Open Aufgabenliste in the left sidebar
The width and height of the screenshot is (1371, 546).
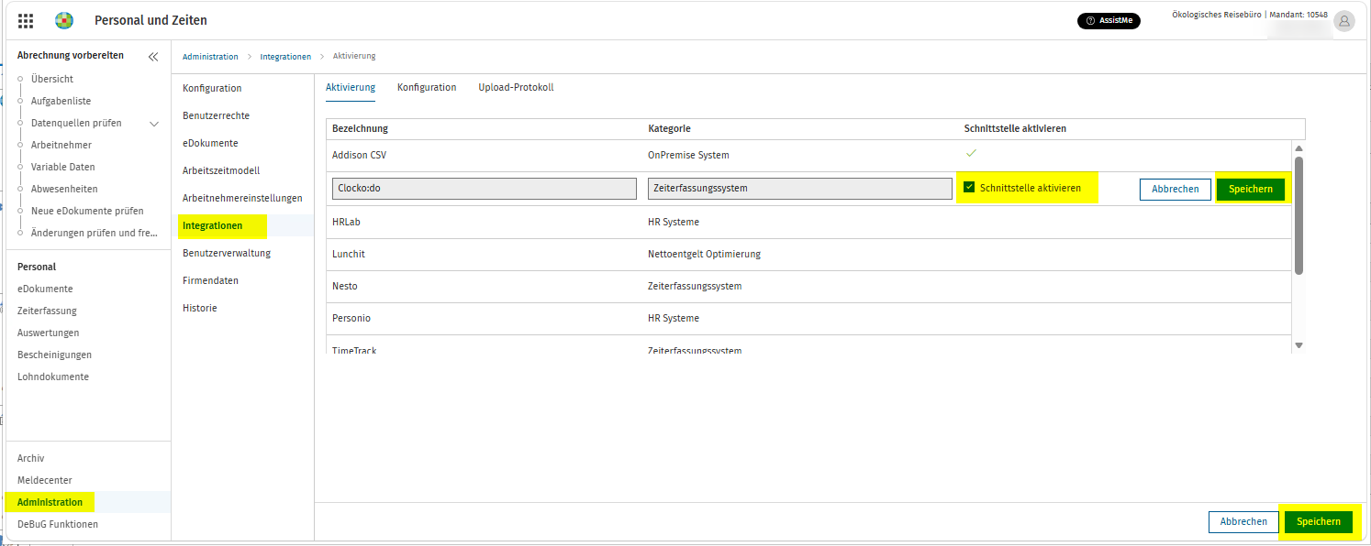pos(61,101)
